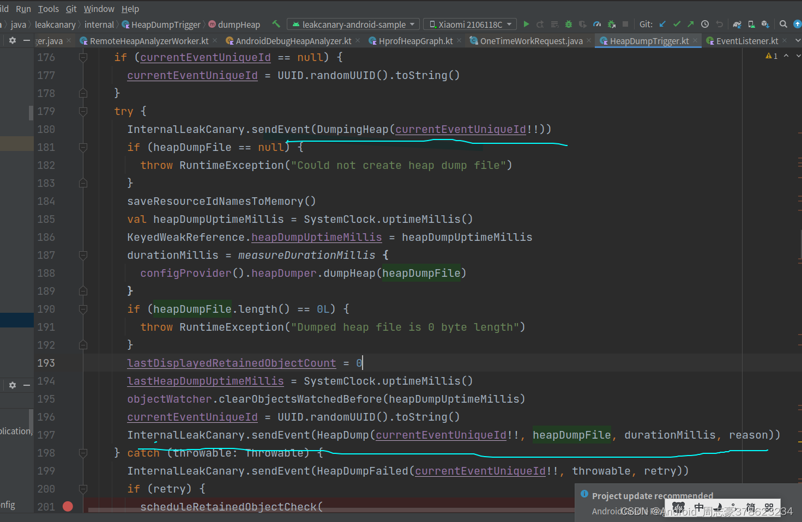
Task: Collapse the if block at line 190
Action: [x=83, y=309]
